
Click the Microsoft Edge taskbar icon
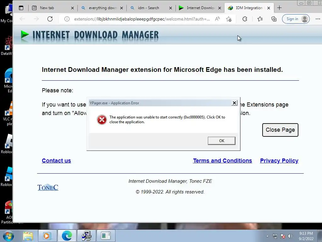point(67,236)
